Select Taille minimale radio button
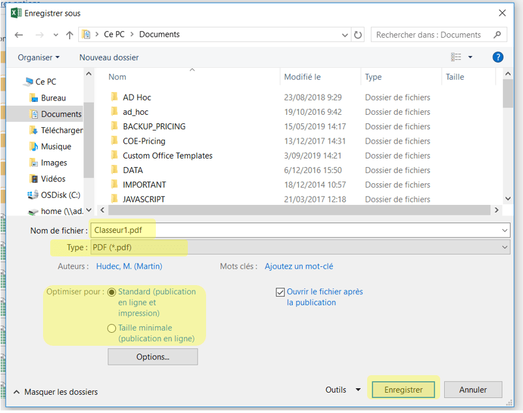This screenshot has height=413, width=523. click(x=112, y=329)
